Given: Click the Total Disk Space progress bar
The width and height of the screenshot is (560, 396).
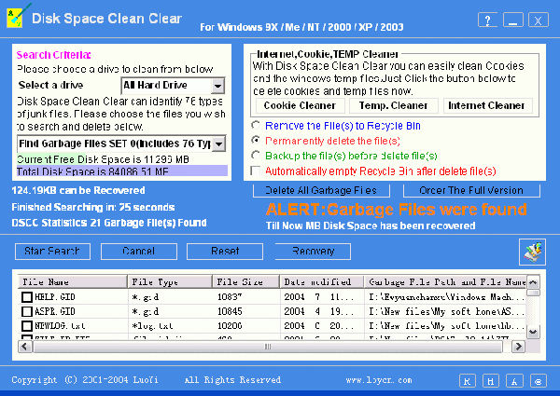Looking at the screenshot, I should (x=122, y=171).
